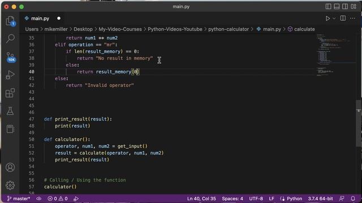Viewport: 362px width, 203px height.
Task: Toggle secondary side bar layout icon
Action: 345,6
